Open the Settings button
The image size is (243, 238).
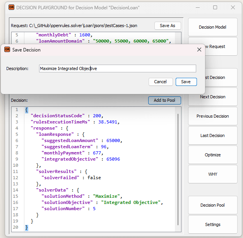coord(212,224)
